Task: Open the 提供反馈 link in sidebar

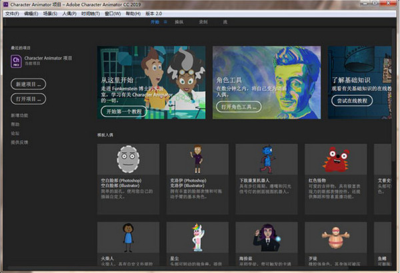Action: (19, 142)
